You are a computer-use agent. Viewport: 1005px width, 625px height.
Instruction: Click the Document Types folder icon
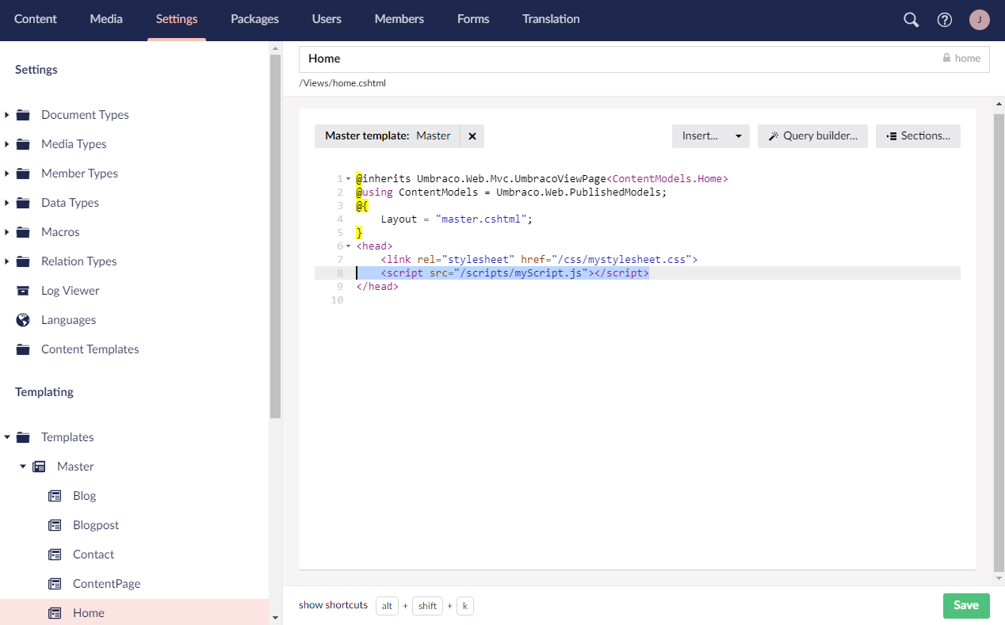[24, 115]
